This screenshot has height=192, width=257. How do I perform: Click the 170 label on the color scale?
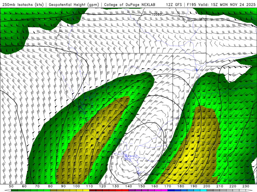coord(168,186)
